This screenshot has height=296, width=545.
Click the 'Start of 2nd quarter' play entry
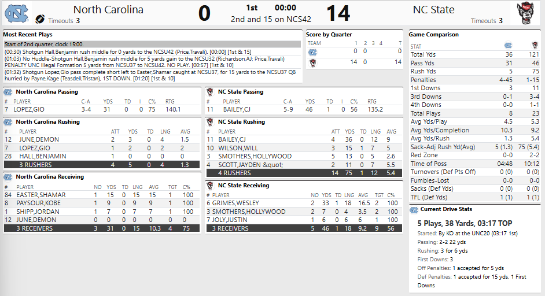click(x=152, y=44)
